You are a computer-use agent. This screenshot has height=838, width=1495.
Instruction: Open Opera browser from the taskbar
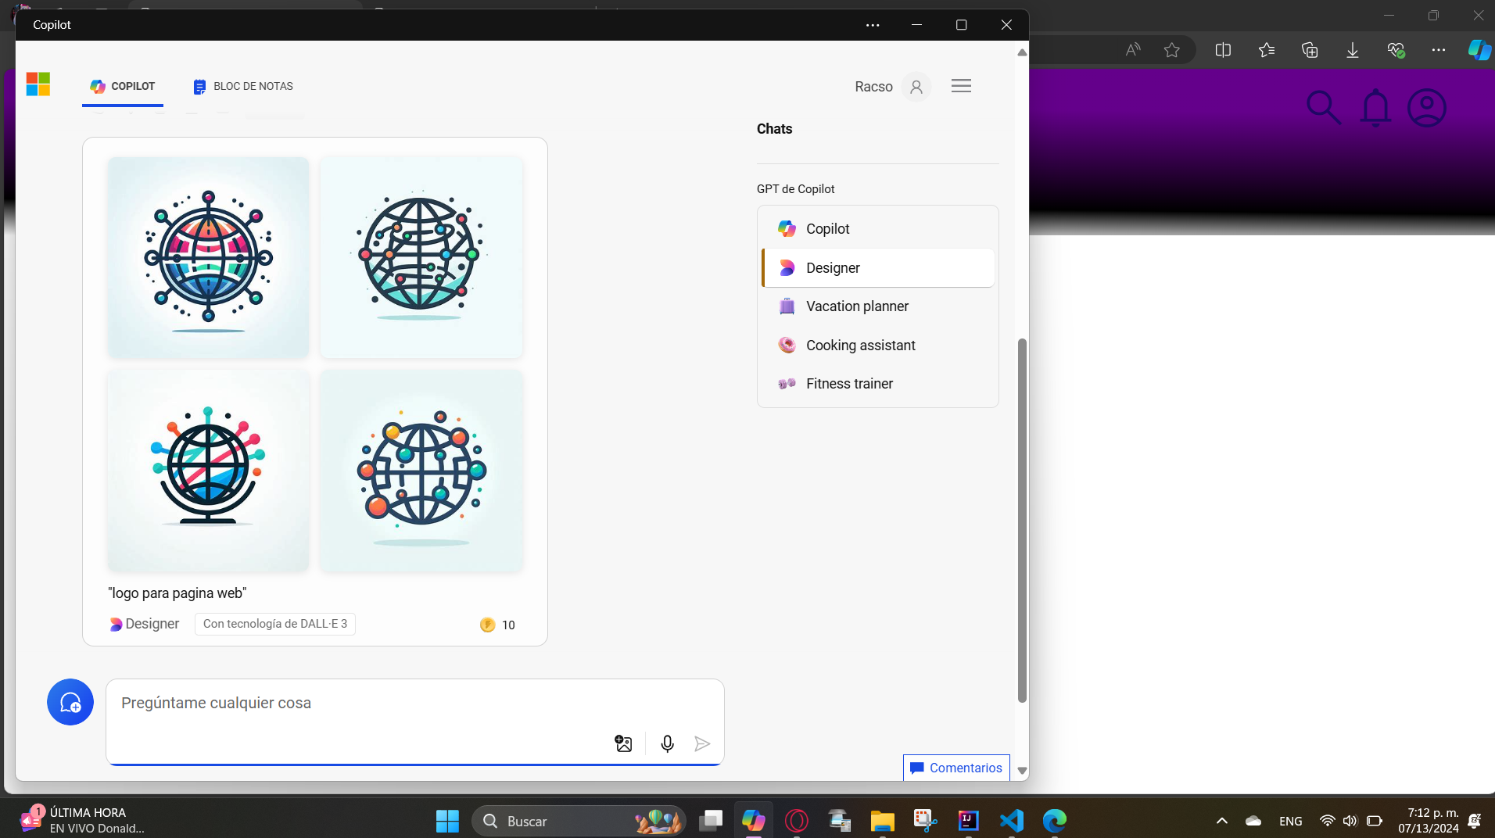797,821
